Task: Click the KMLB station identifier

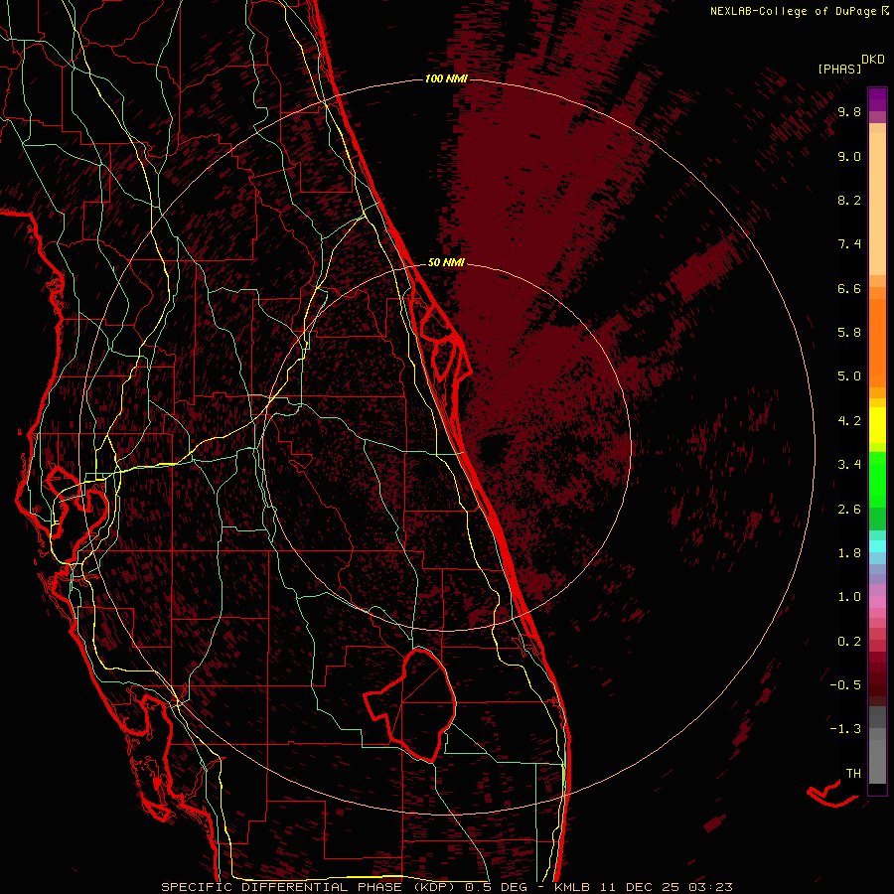Action: coord(572,887)
